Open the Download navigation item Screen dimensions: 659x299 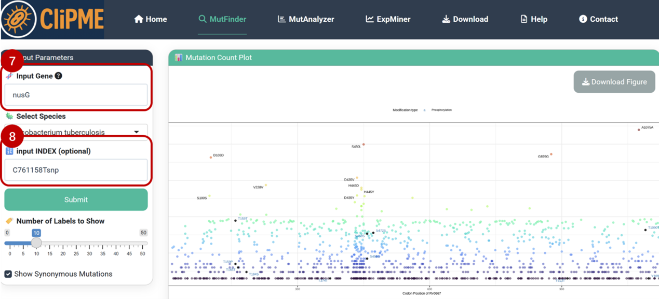[x=465, y=19]
